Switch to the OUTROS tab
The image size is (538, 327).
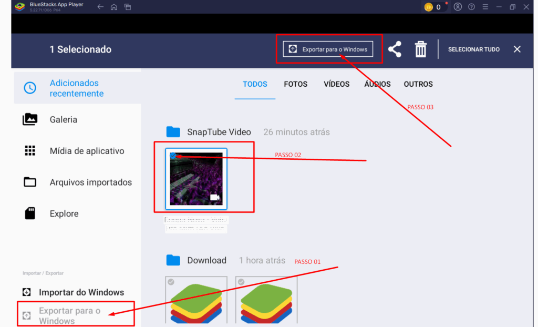pos(418,84)
